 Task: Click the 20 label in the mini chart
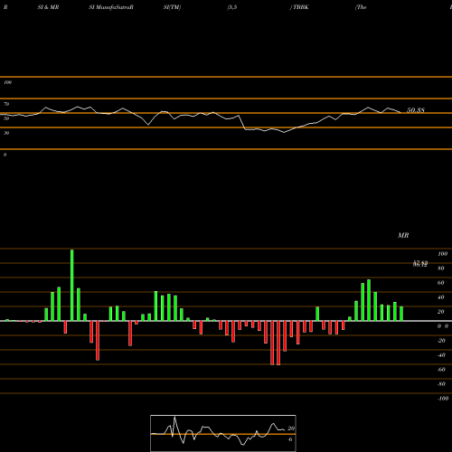coord(291,428)
